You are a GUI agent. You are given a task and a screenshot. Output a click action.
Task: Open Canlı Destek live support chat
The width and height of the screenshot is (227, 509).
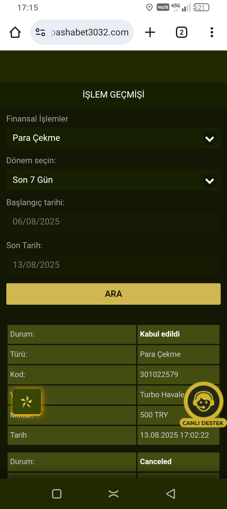pos(203,404)
